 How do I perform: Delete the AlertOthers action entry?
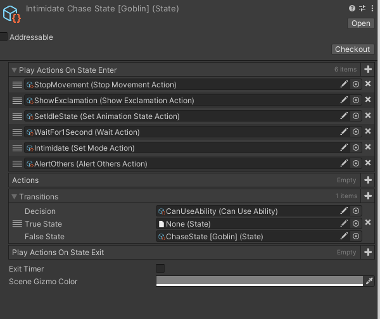(368, 164)
